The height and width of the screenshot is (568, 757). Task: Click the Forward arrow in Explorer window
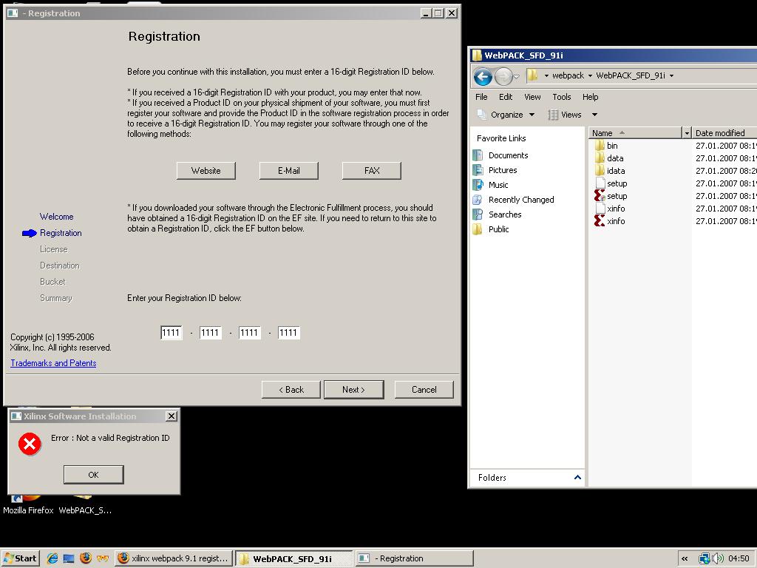[x=503, y=76]
